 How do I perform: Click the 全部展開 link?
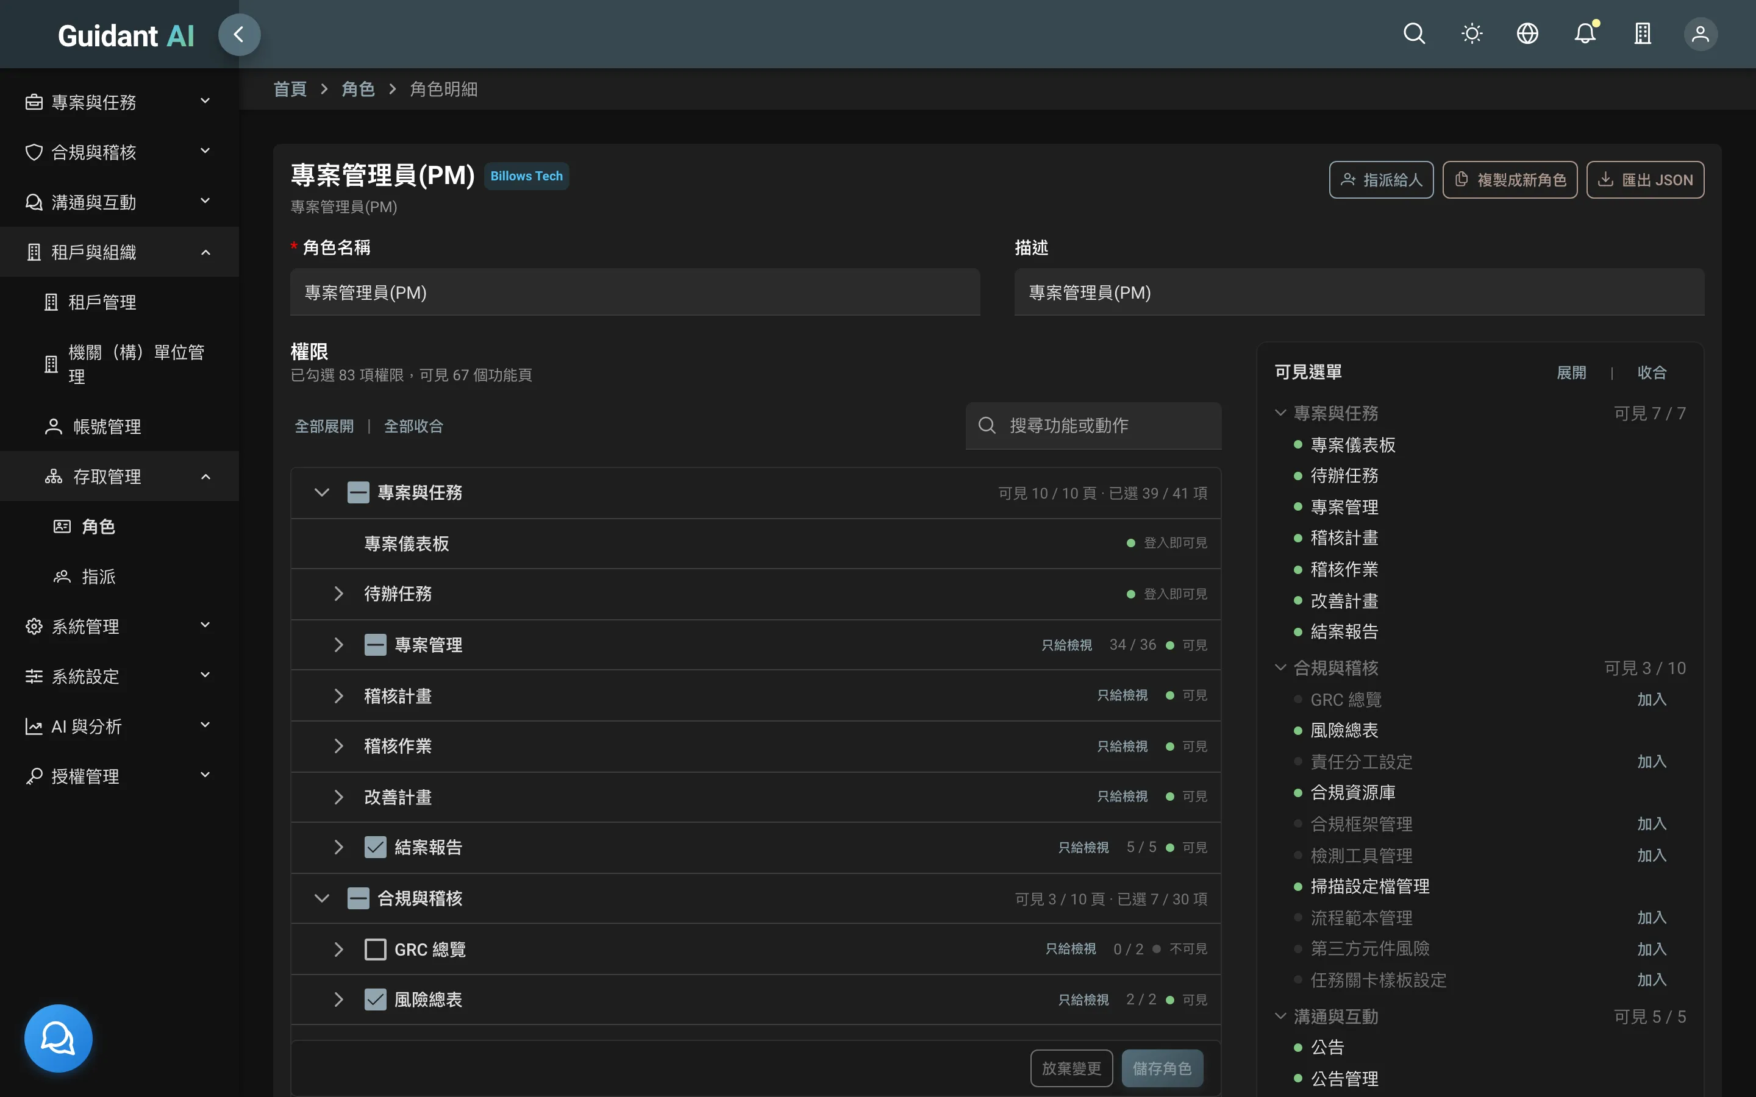(324, 427)
